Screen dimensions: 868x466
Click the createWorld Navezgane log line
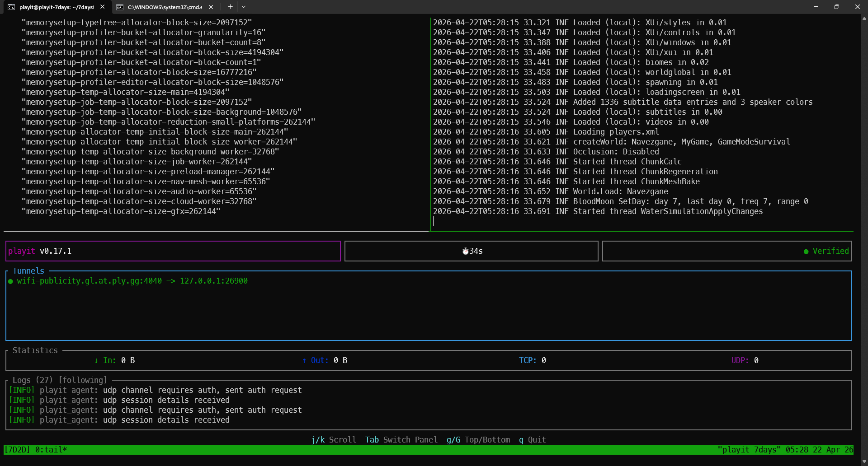click(612, 142)
